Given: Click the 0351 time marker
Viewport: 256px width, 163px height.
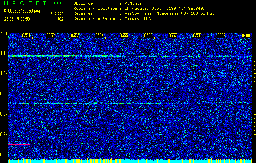Looking at the screenshot, I should click(26, 35).
